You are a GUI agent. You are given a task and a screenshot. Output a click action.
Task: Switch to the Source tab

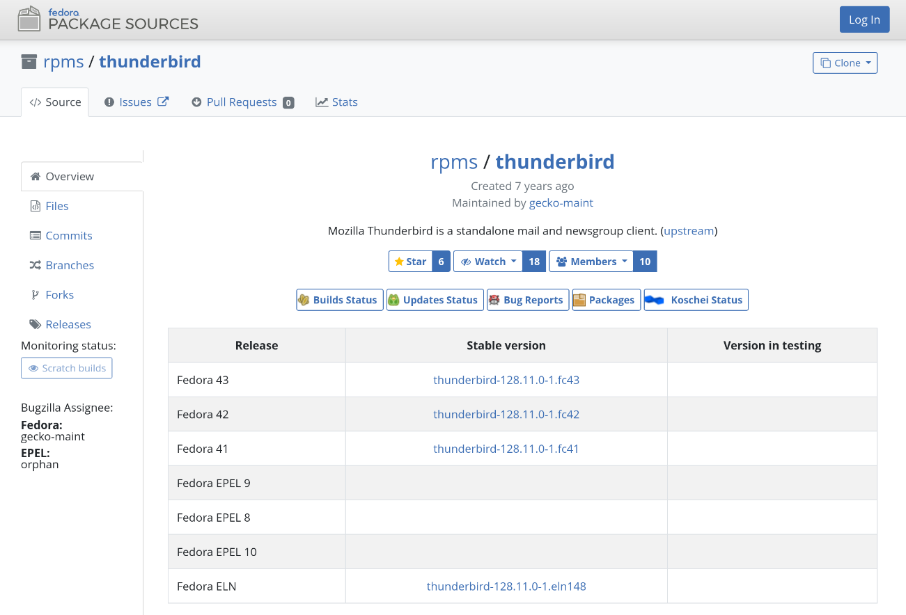pyautogui.click(x=55, y=102)
